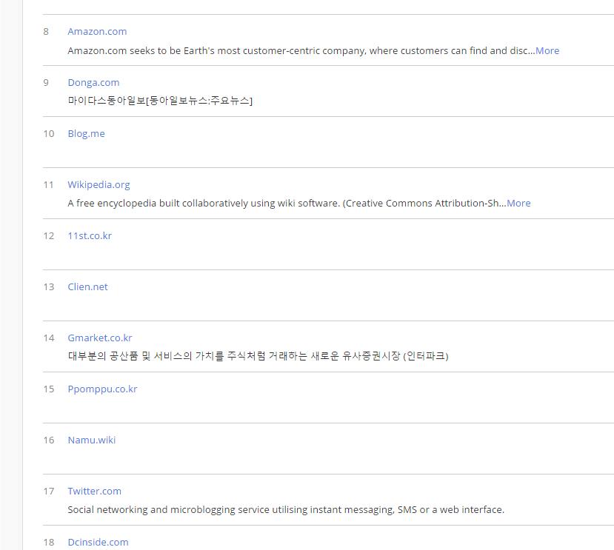Expand Wikipedia description via More link
This screenshot has height=550, width=614.
click(518, 203)
